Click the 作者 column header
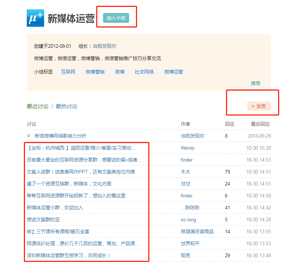Viewport: 285px width, 263px height. pos(186,124)
